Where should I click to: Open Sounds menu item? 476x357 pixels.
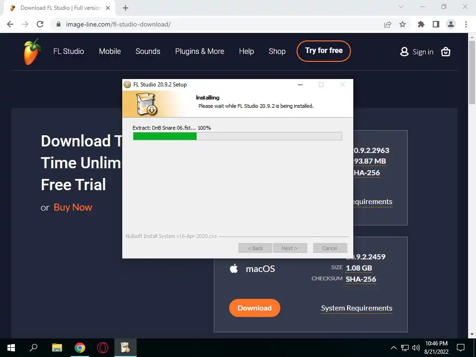point(148,51)
